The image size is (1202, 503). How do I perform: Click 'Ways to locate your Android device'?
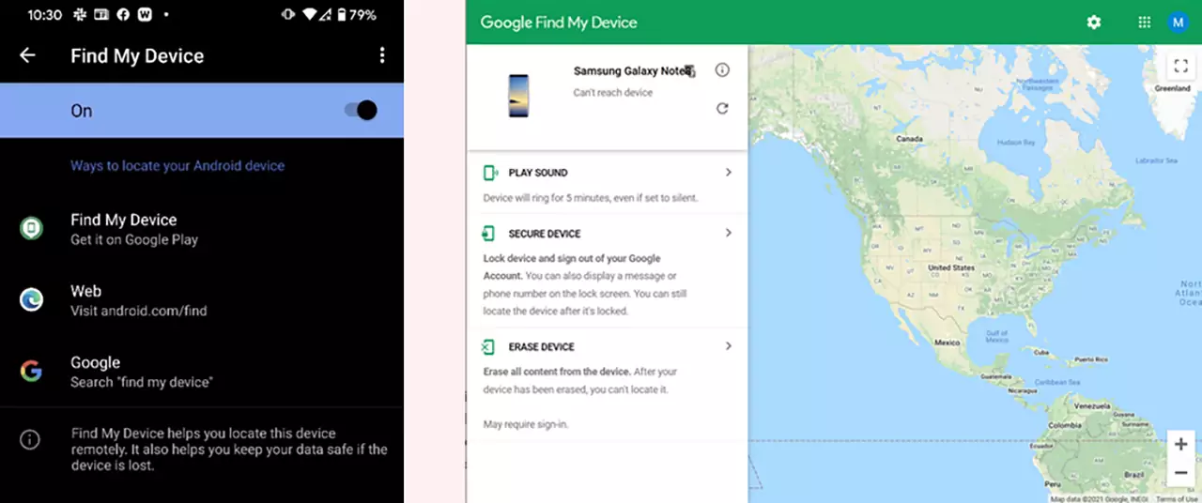click(177, 165)
